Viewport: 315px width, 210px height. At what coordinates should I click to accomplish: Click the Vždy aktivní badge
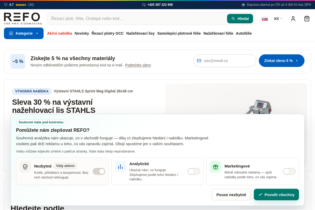65,166
